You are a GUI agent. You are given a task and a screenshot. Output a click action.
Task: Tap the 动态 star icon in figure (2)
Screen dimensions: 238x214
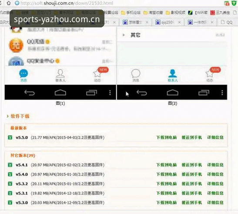pos(209,74)
